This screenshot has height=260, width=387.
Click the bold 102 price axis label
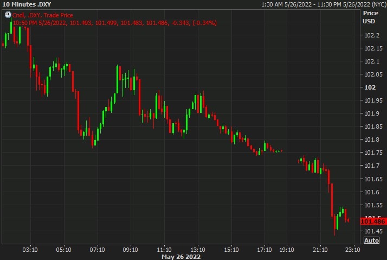point(370,87)
